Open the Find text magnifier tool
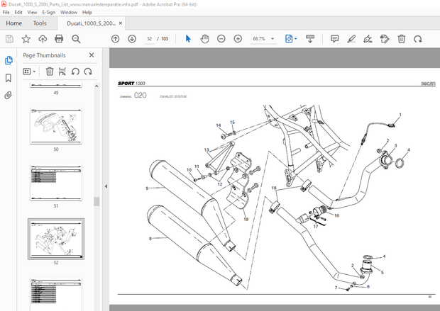 click(x=76, y=39)
